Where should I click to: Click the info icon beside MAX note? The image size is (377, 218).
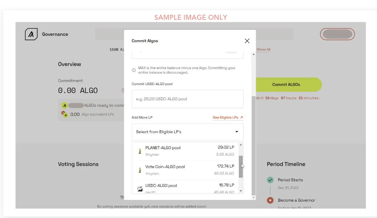click(134, 70)
